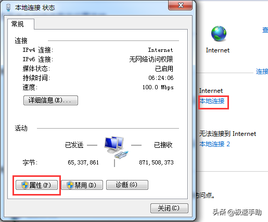Click the ethernet cable connector icon

121,155
